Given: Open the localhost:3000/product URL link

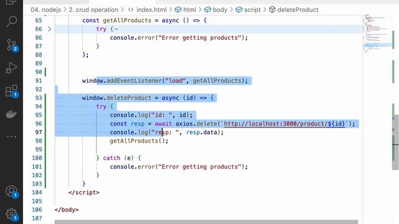Looking at the screenshot, I should [x=284, y=124].
